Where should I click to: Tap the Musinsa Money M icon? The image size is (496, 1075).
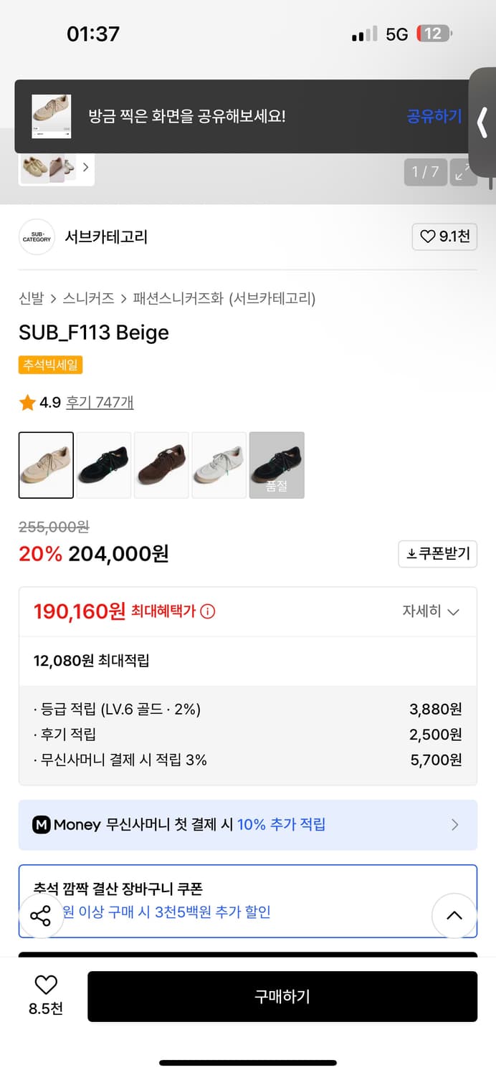point(42,825)
